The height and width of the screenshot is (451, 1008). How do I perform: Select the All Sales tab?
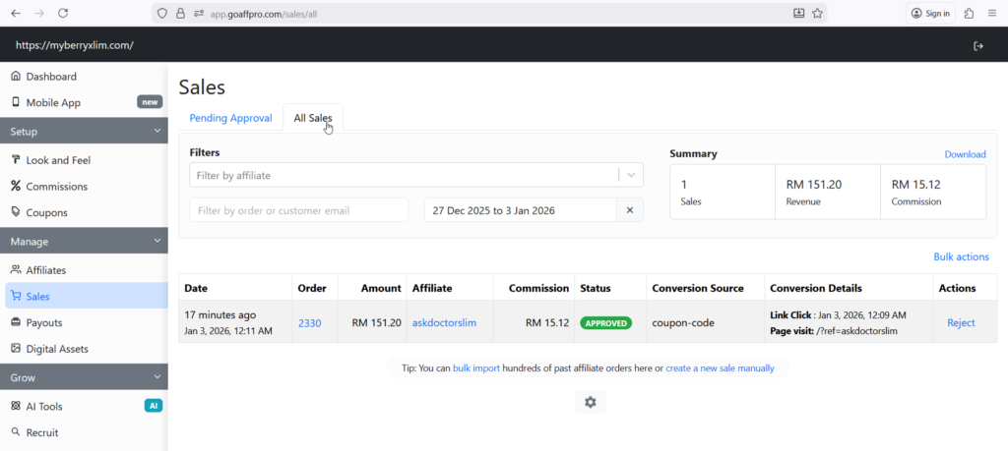click(x=312, y=118)
